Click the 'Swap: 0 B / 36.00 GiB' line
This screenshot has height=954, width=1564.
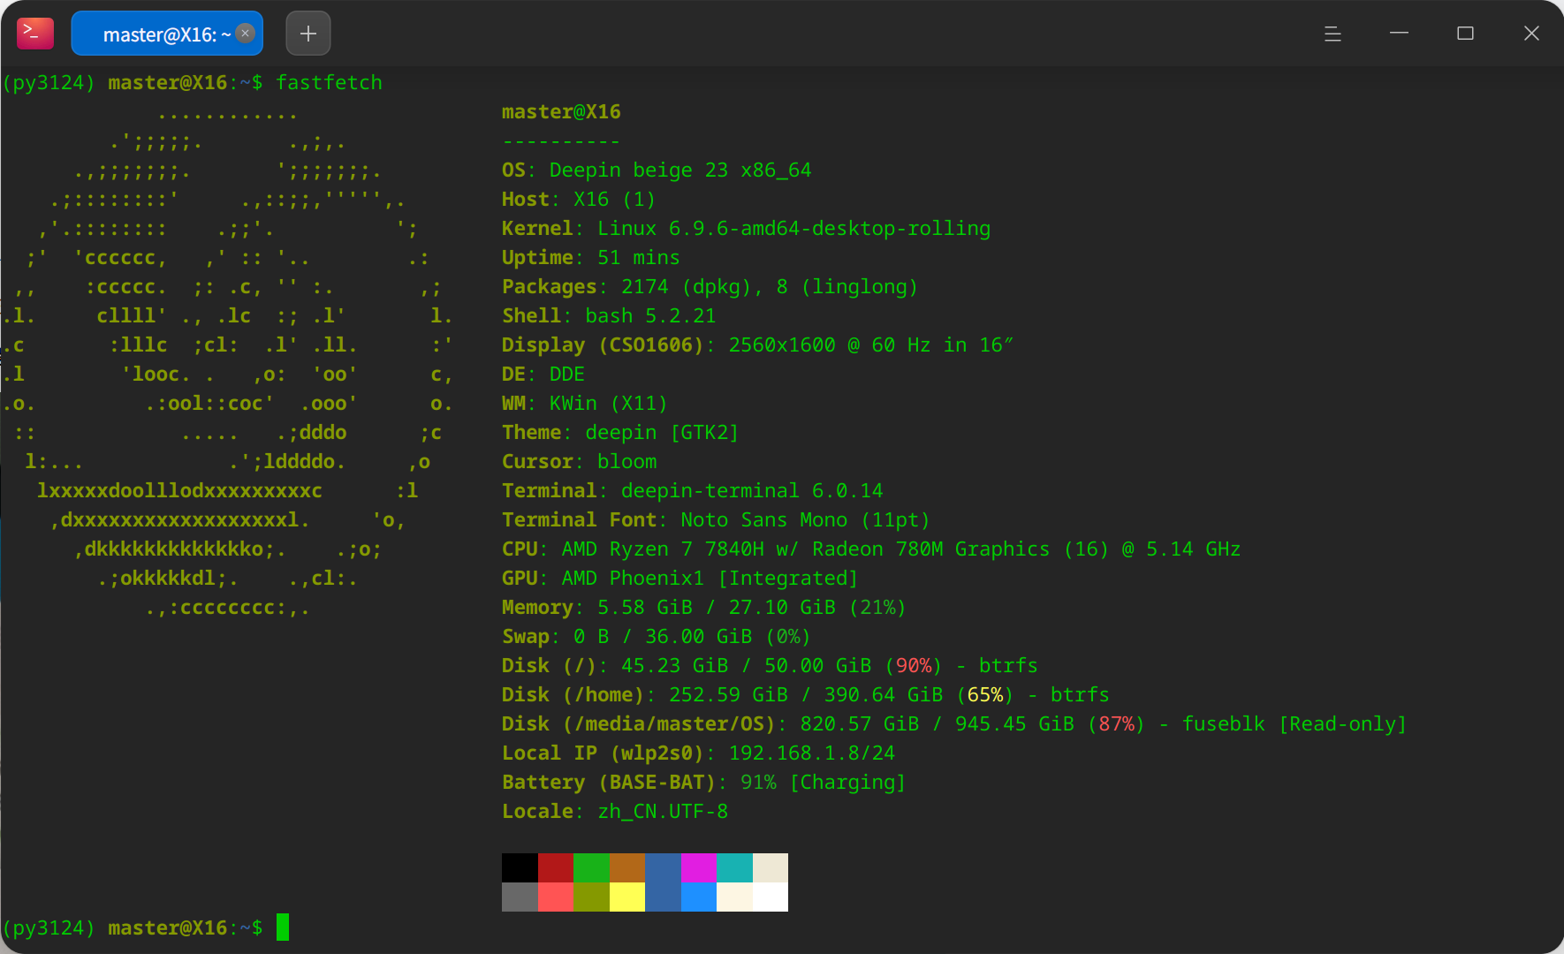tap(657, 636)
